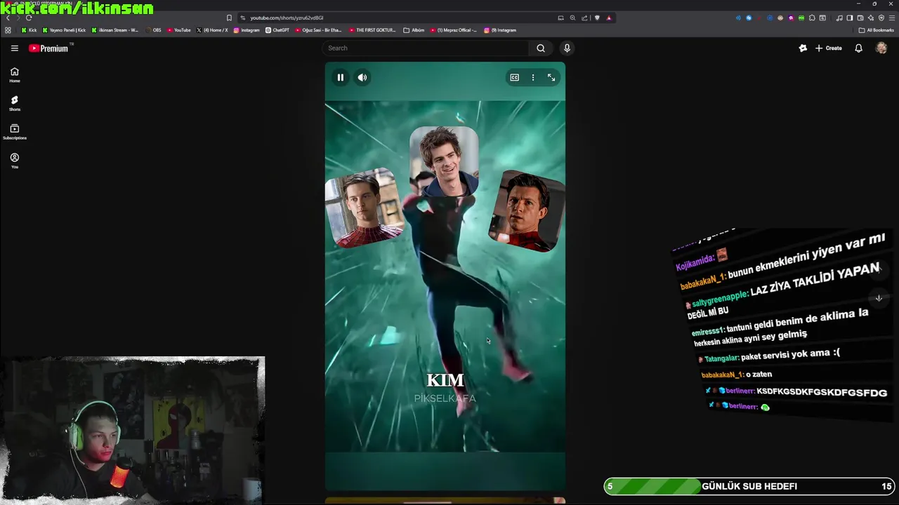Open Brave Shields lion icon

[x=597, y=18]
